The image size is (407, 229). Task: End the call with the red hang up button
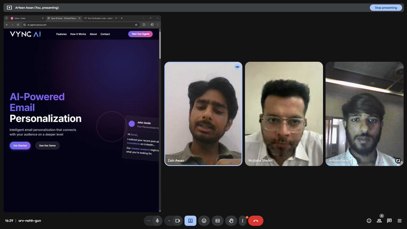255,221
